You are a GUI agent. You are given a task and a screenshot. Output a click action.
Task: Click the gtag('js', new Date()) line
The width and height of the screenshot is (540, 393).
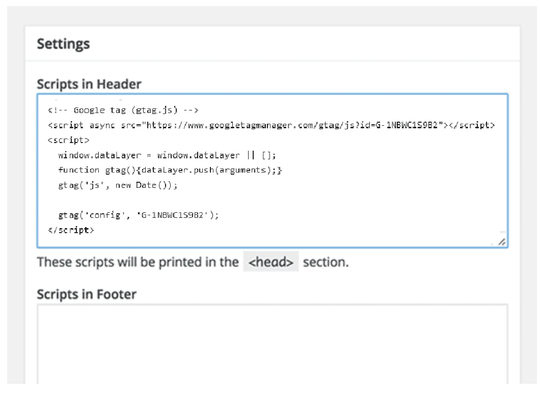[x=118, y=185]
